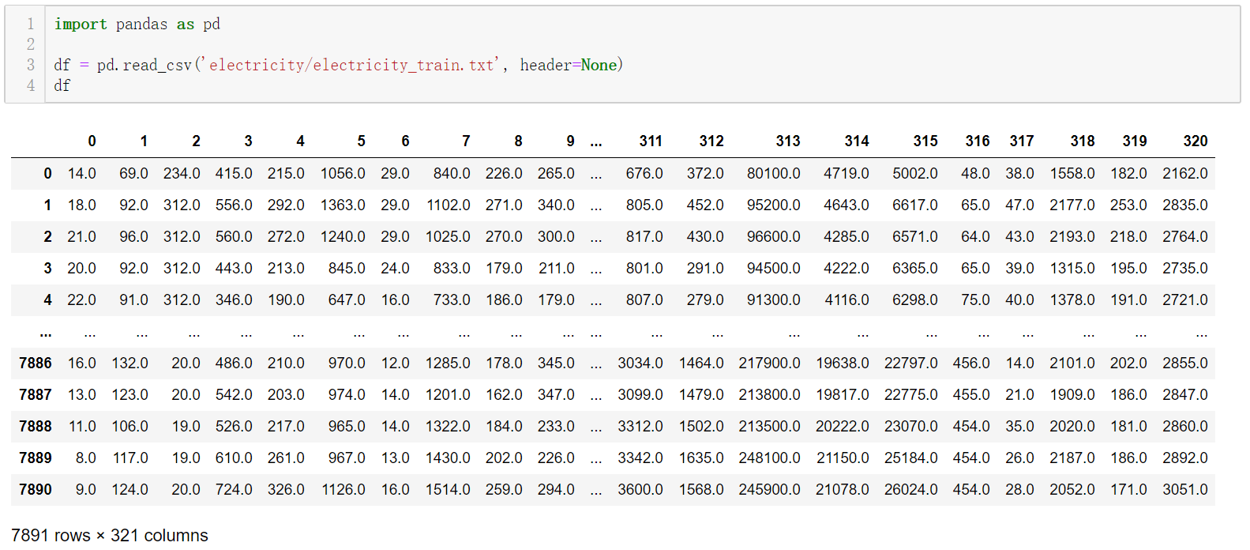The image size is (1250, 550).
Task: Click the cell with value 23070.0
Action: point(911,426)
